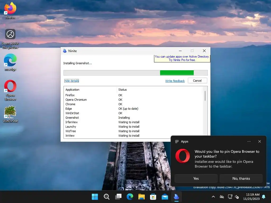This screenshot has height=203, width=271.
Task: Show hidden system tray icons
Action: 213,197
